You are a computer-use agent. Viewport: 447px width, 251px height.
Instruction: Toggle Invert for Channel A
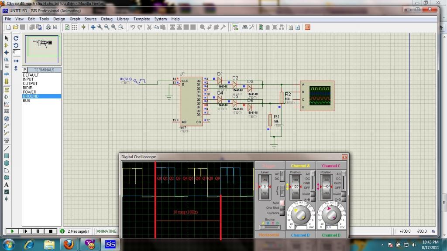pos(312,194)
